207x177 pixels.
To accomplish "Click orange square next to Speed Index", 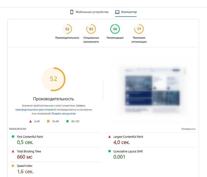I will [x=13, y=166].
